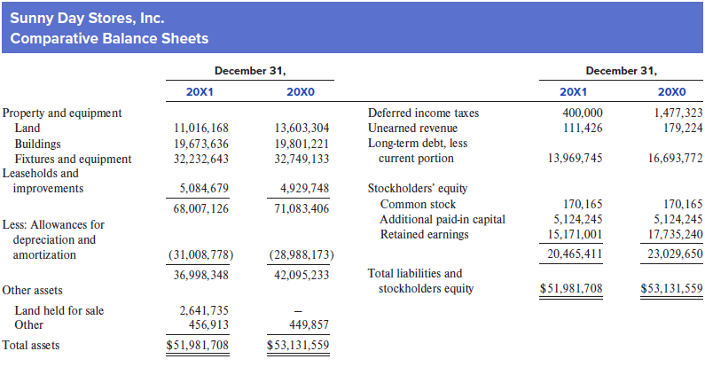Image resolution: width=705 pixels, height=367 pixels.
Task: Select equity total 20,465,411
Action: pyautogui.click(x=575, y=254)
